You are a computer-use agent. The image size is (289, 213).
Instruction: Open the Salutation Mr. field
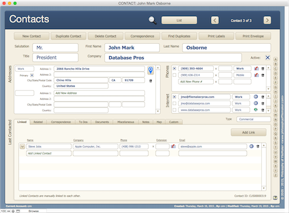(55, 47)
